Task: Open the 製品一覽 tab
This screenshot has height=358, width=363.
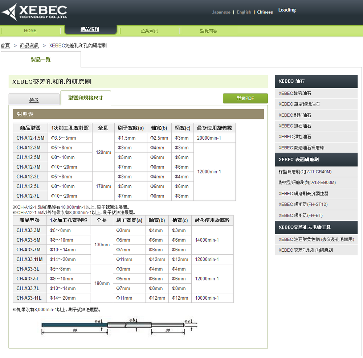Action: (41, 59)
